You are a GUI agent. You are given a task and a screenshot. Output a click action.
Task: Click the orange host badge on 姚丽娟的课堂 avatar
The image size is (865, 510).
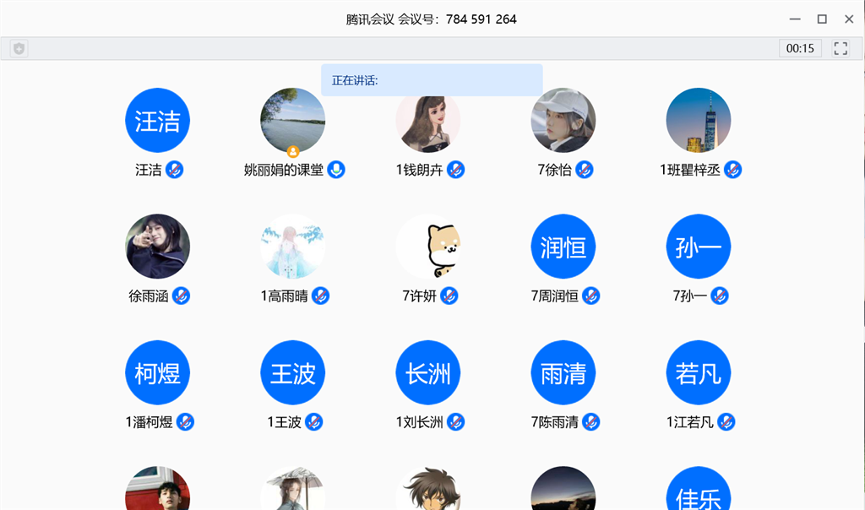(293, 151)
